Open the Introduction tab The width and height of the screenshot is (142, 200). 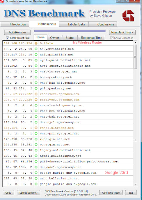coord(15,24)
